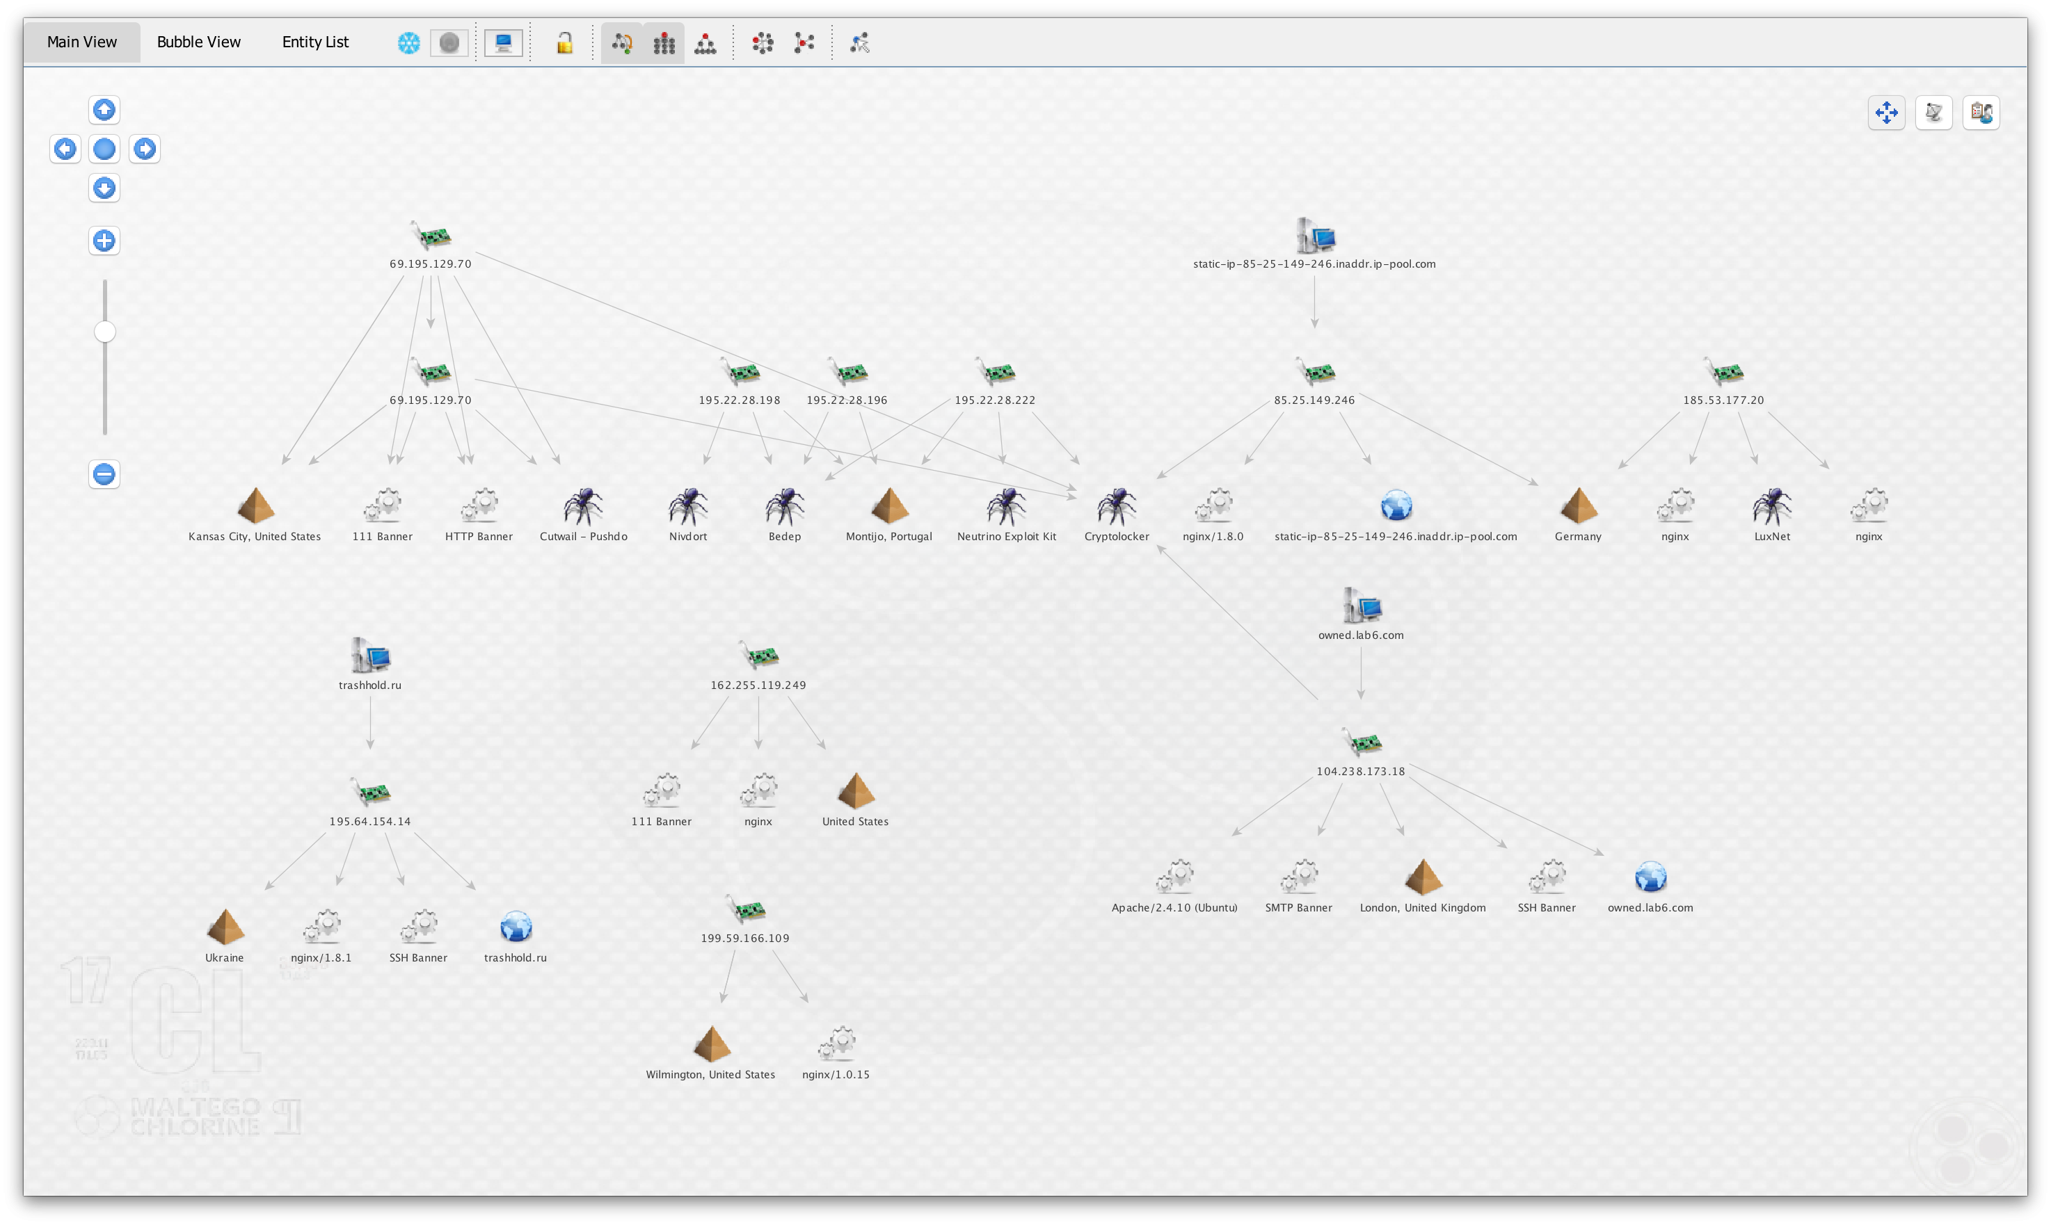The width and height of the screenshot is (2051, 1225).
Task: Open the Entity List tab
Action: (x=314, y=42)
